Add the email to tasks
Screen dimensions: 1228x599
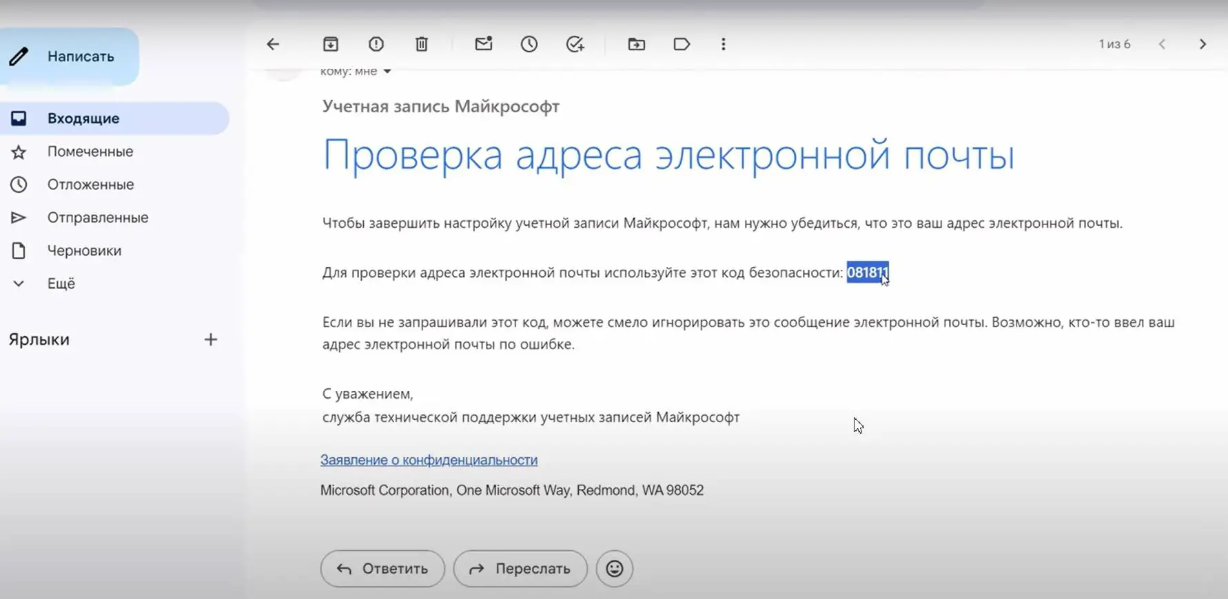575,44
